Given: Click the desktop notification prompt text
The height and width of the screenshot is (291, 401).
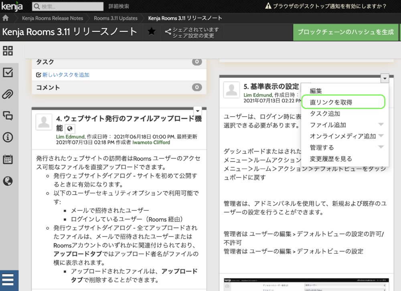Looking at the screenshot, I should pyautogui.click(x=330, y=6).
